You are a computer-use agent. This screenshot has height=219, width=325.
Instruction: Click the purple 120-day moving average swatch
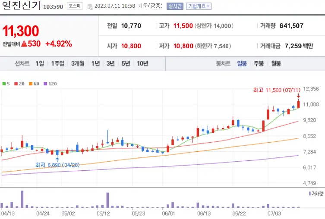pos(45,84)
